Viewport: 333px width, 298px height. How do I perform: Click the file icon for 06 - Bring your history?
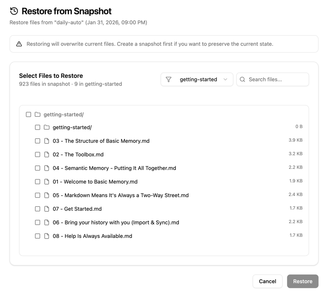(46, 222)
